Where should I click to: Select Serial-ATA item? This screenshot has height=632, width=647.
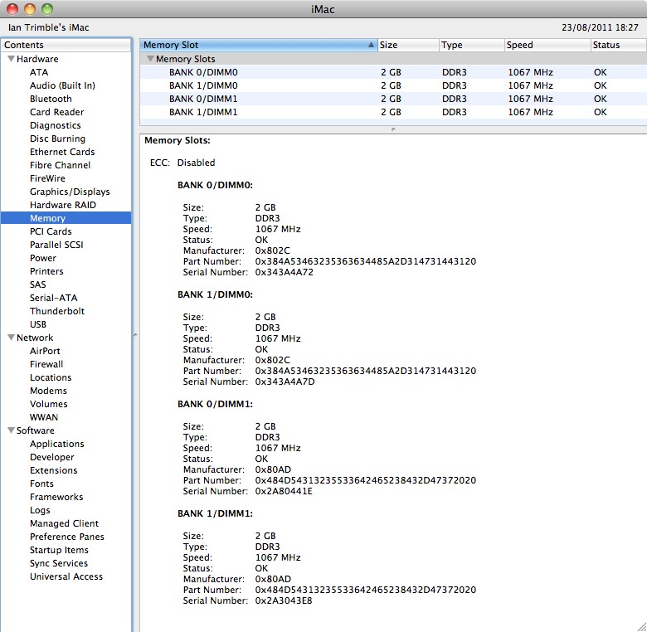pos(54,298)
